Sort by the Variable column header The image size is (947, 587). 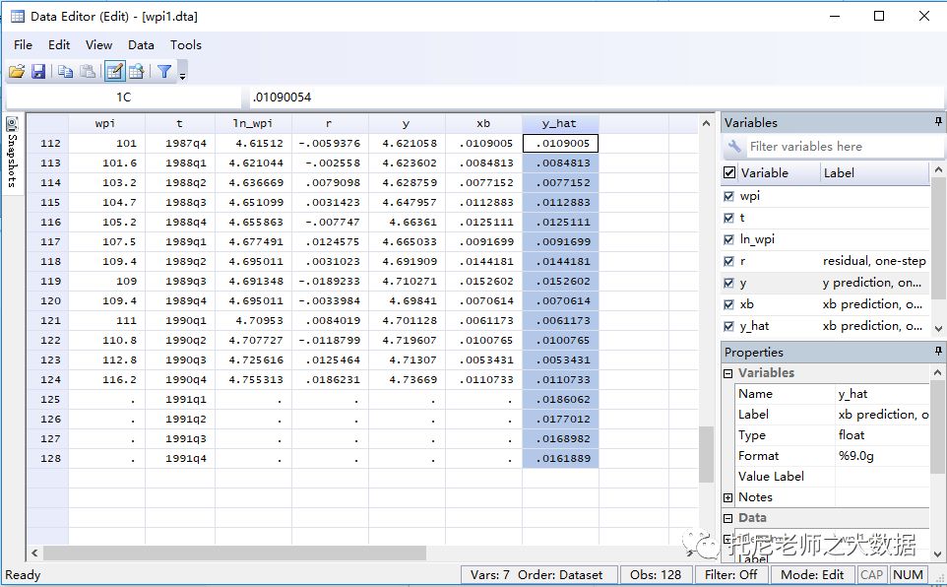pyautogui.click(x=779, y=173)
